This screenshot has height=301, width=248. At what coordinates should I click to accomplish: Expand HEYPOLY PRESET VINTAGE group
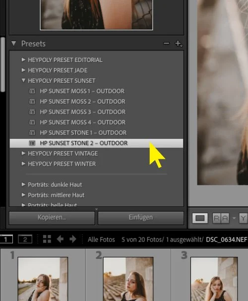23,153
